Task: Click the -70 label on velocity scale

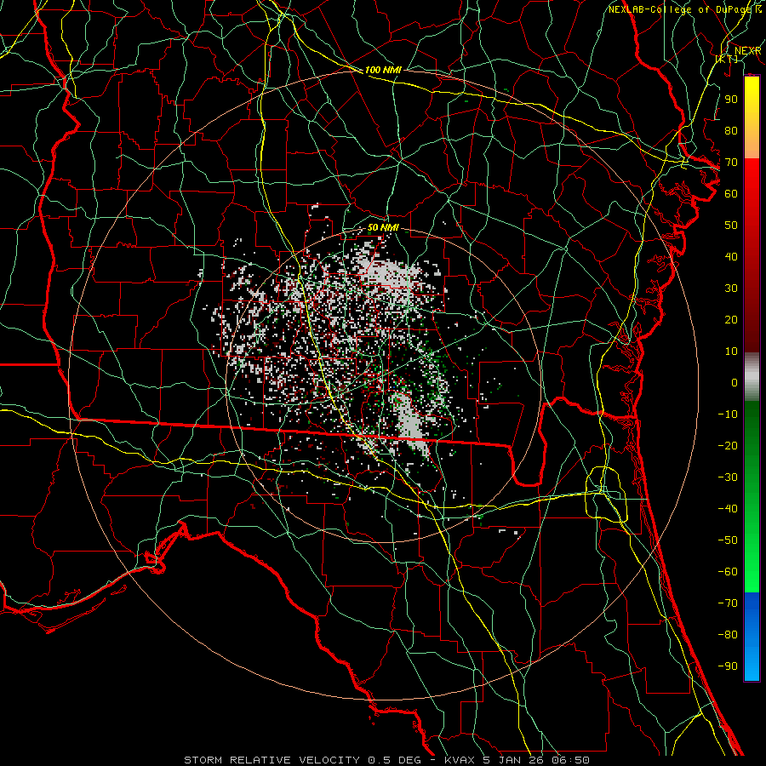Action: pos(728,603)
